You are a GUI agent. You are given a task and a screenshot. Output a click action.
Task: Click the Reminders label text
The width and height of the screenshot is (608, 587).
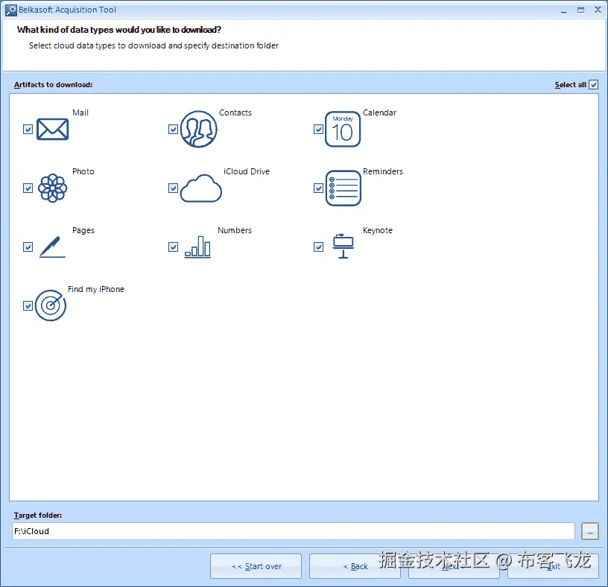(x=383, y=171)
